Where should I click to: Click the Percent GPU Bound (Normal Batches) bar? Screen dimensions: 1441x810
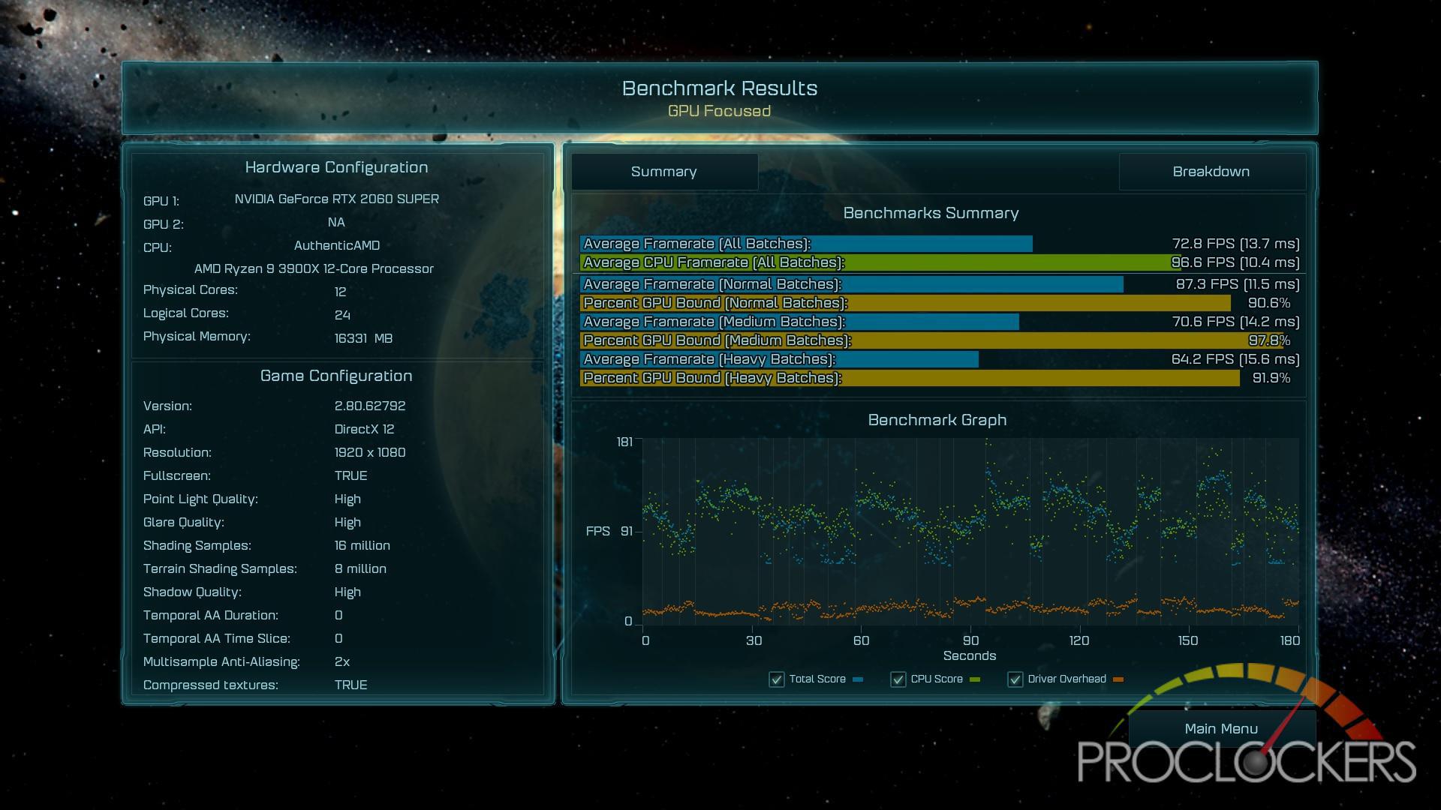[905, 303]
